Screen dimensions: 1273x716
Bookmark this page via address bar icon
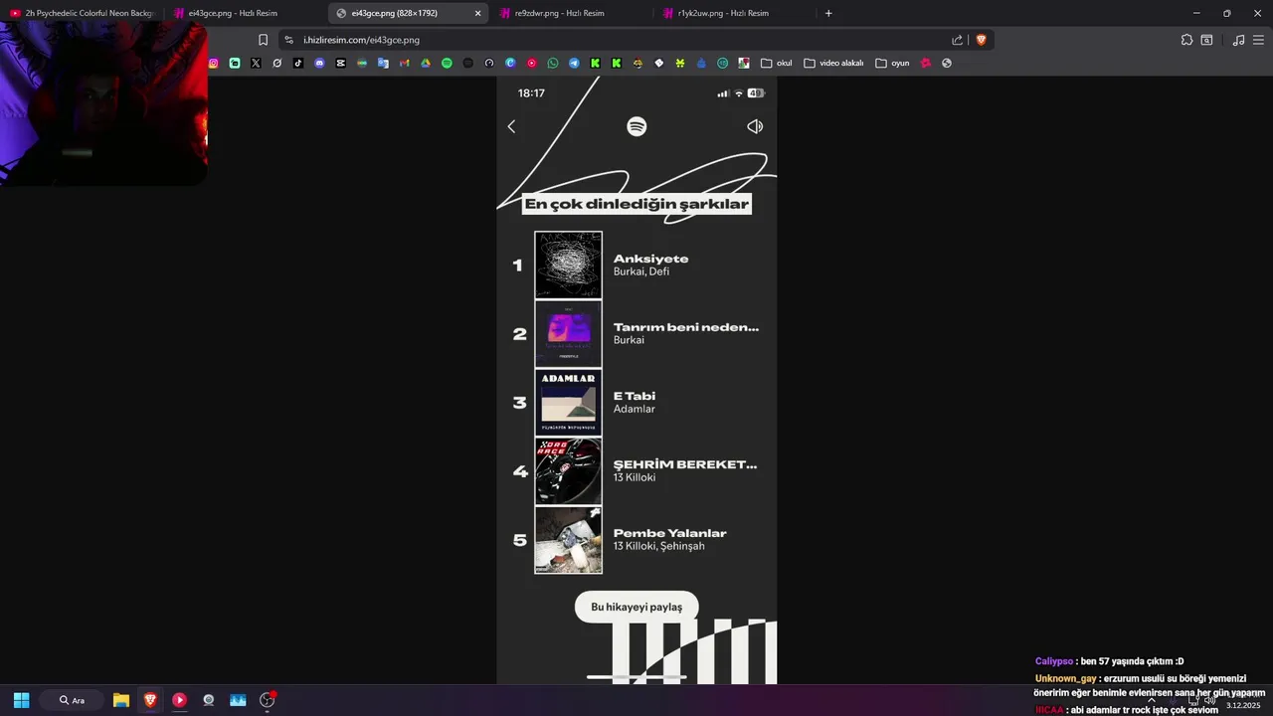[263, 40]
